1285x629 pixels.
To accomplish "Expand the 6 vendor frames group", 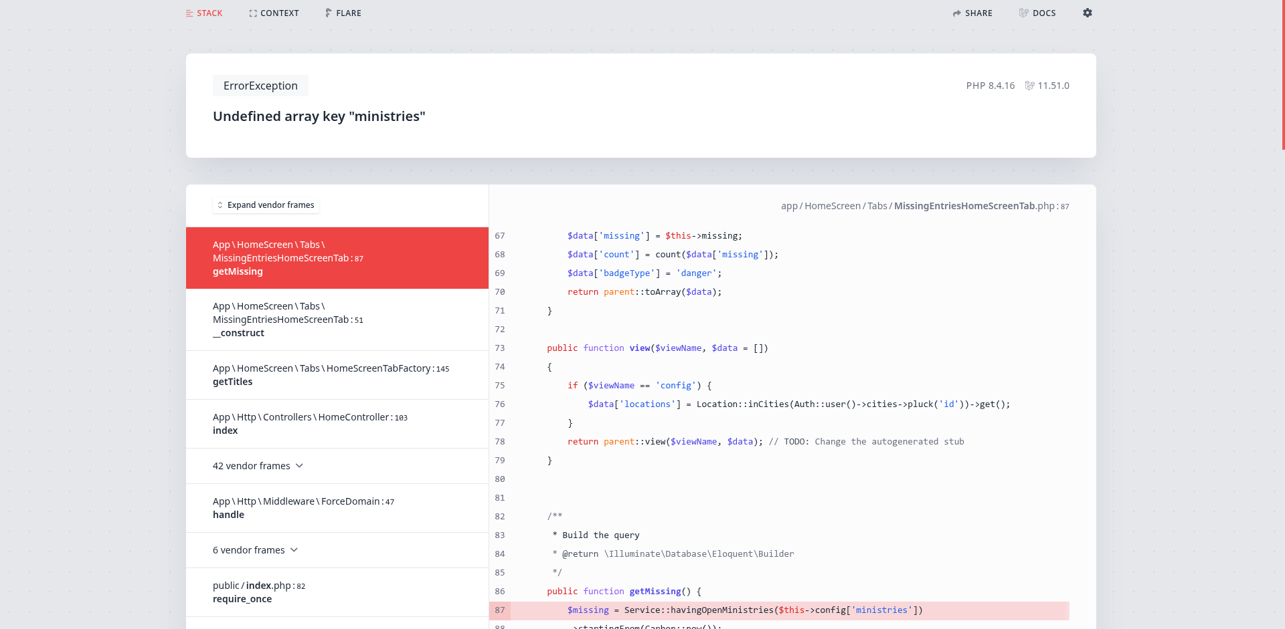I will pos(337,550).
